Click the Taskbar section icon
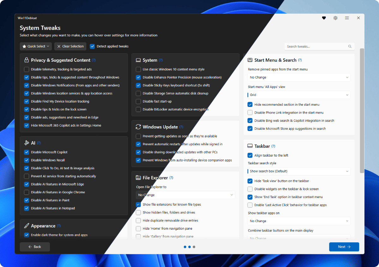This screenshot has height=267, width=379. (x=250, y=146)
